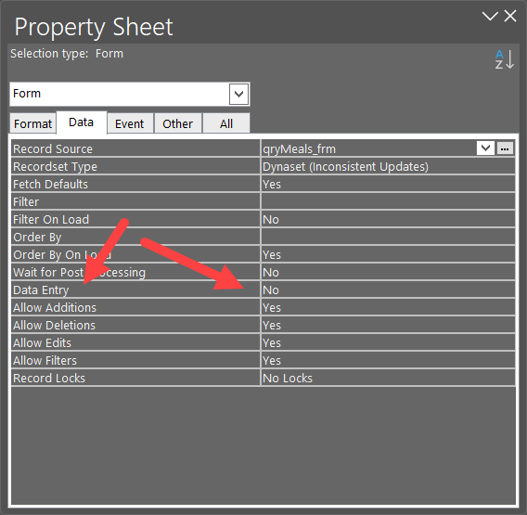Select the All tab

pyautogui.click(x=226, y=123)
